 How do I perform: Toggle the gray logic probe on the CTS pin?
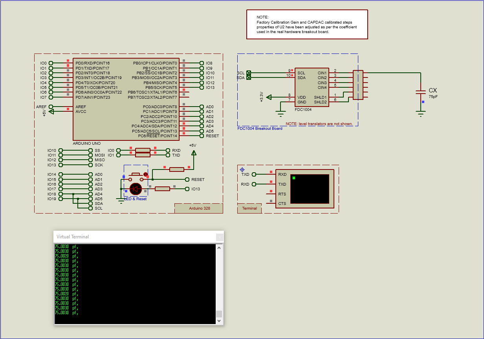point(271,201)
